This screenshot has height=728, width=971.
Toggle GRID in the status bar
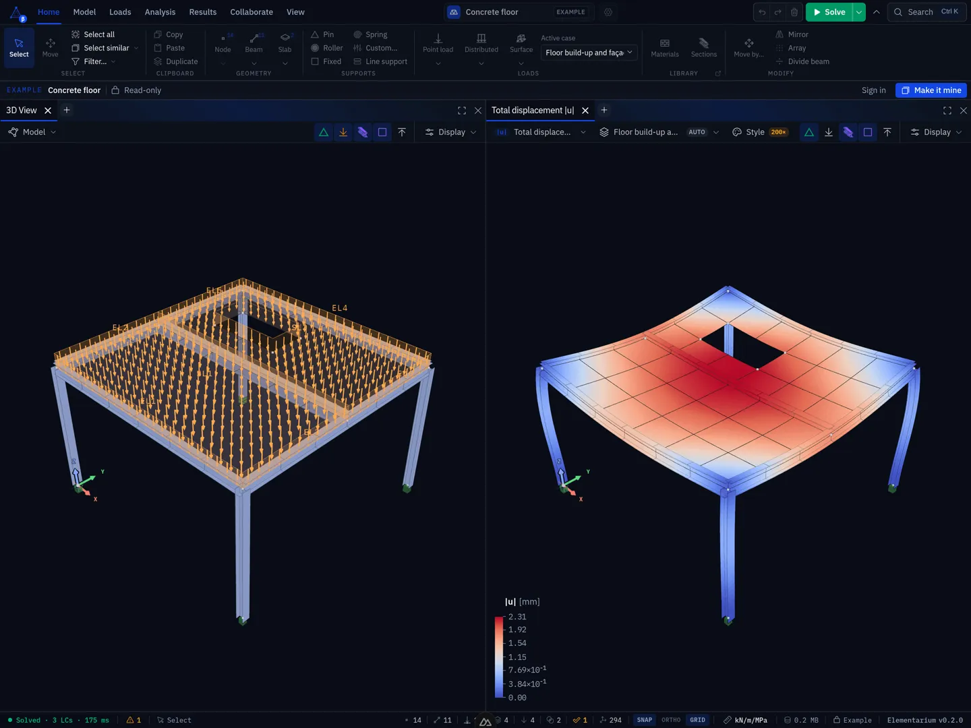point(697,720)
